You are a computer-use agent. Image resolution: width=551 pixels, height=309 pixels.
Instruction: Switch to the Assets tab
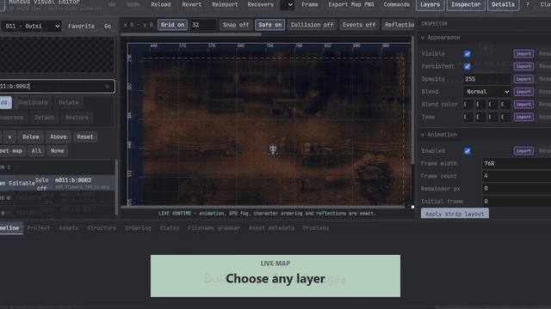point(69,228)
